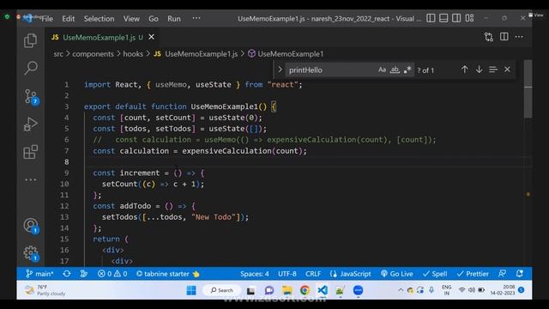Go to next match arrow
The width and height of the screenshot is (549, 309).
click(479, 70)
